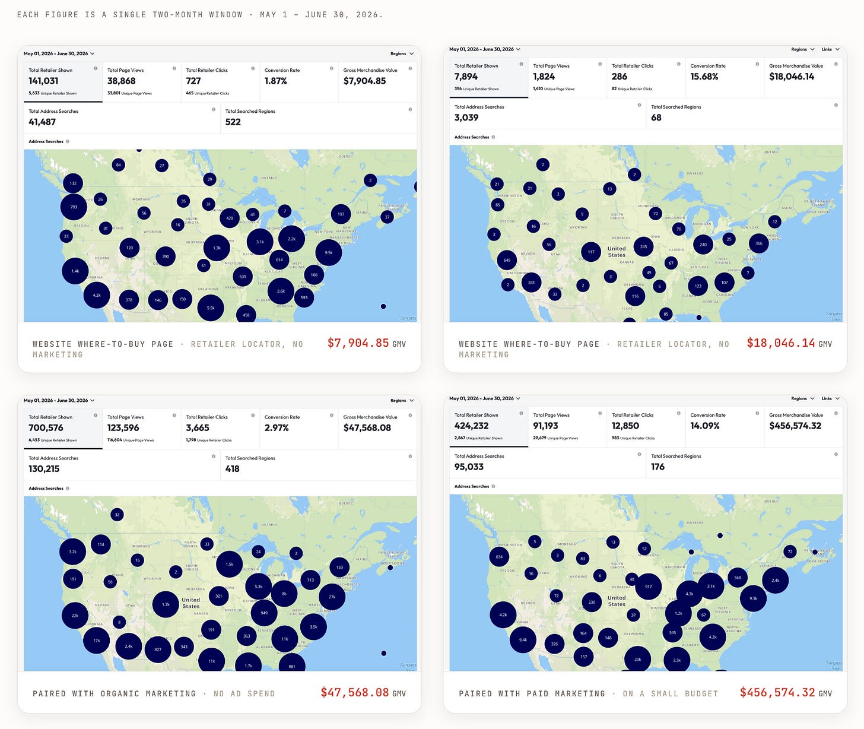Click info icon on Total Page Views 91,193 card

click(x=600, y=413)
